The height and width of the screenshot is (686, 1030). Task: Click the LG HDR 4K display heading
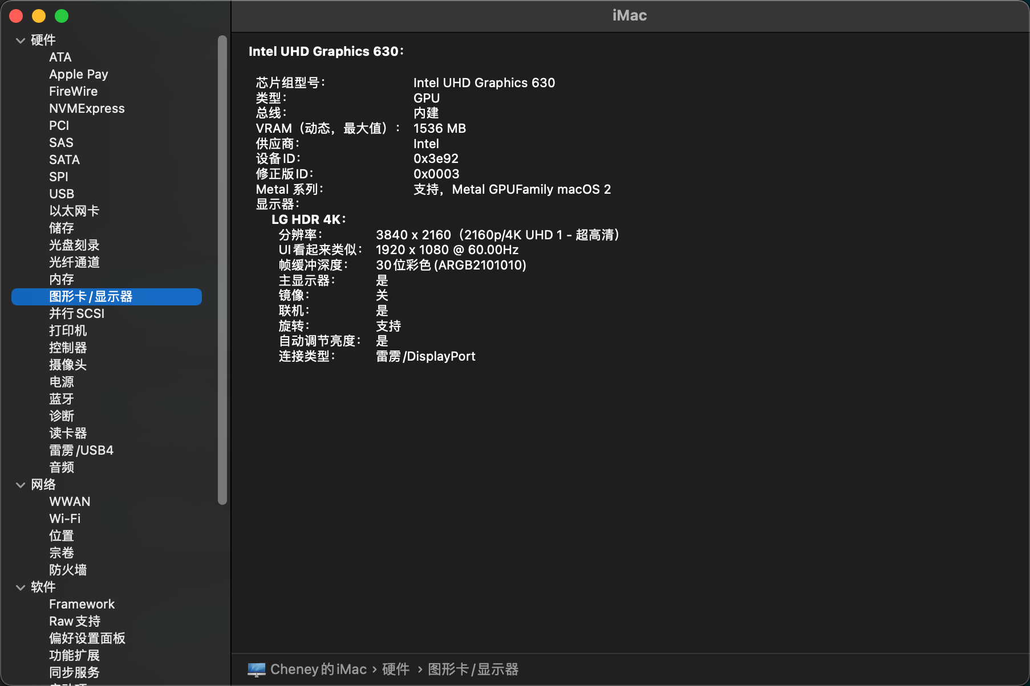click(309, 220)
